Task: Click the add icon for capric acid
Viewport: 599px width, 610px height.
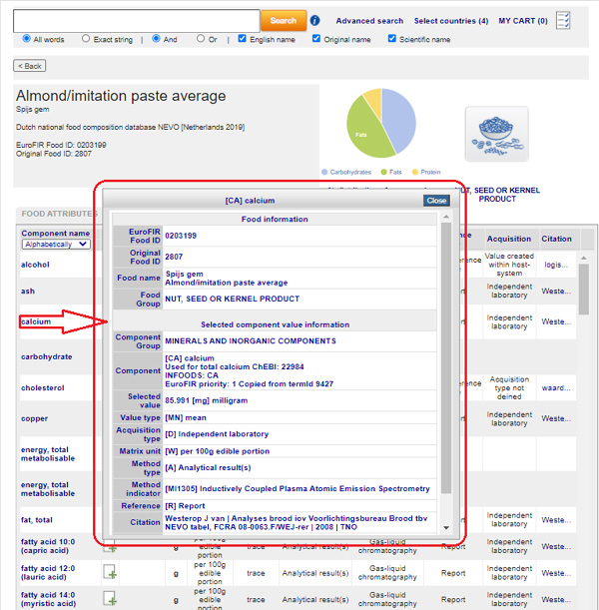Action: tap(110, 546)
